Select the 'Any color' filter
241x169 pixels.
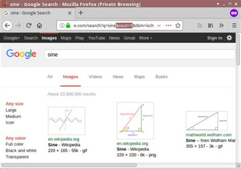pos(16,138)
